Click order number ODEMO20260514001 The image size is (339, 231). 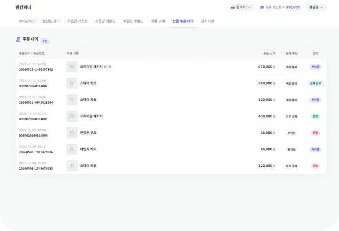pyautogui.click(x=33, y=119)
